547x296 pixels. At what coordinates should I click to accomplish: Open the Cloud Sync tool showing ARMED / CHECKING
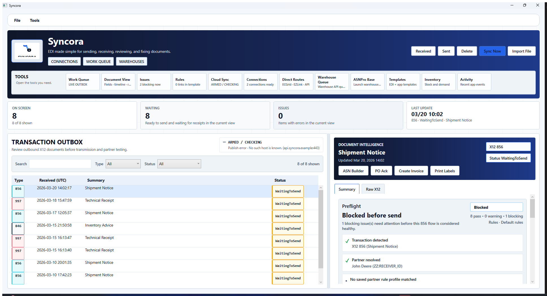point(225,82)
